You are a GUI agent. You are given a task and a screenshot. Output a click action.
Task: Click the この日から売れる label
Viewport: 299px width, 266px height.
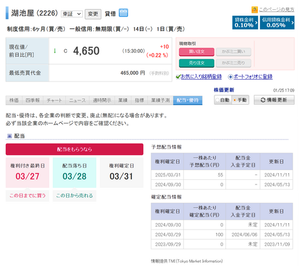click(74, 195)
